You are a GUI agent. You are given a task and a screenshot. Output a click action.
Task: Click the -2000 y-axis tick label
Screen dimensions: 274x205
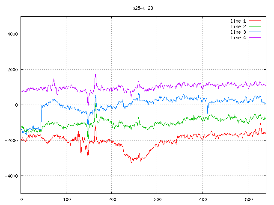point(10,141)
